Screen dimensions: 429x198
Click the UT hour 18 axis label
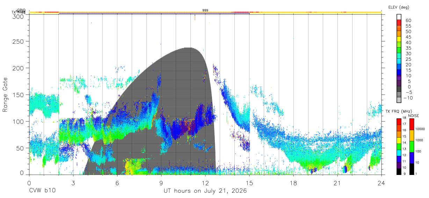point(293,183)
